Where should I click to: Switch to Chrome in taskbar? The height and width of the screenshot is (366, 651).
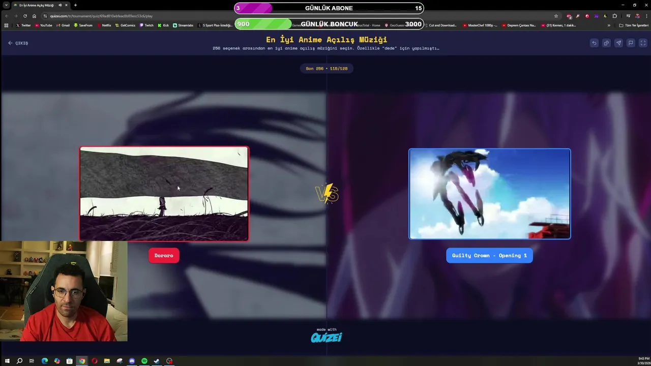point(82,361)
